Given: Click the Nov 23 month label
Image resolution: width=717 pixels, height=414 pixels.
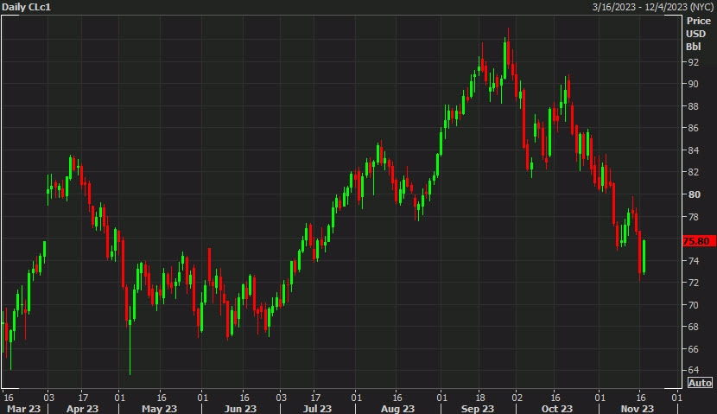Looking at the screenshot, I should (637, 409).
